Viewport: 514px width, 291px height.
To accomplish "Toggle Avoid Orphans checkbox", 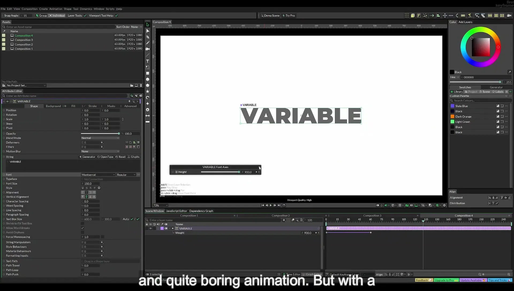I will (82, 232).
